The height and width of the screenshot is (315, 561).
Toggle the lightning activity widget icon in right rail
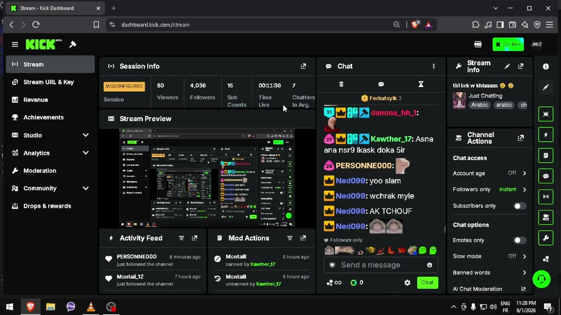(546, 135)
